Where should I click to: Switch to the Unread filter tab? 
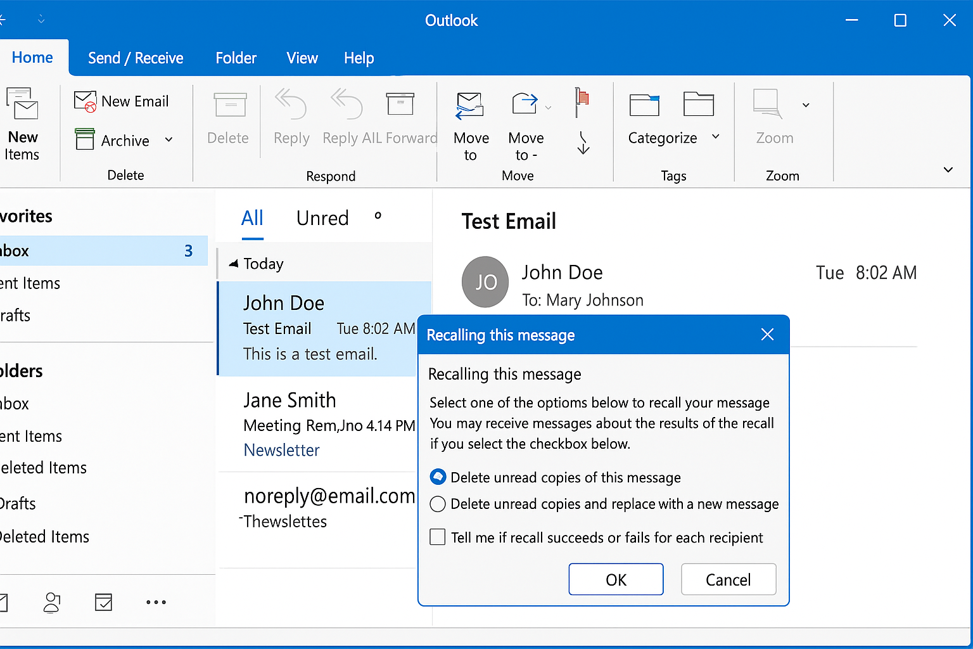tap(322, 218)
